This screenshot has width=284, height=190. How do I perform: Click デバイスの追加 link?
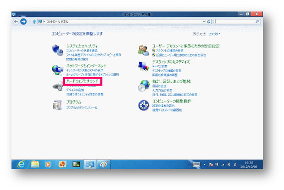click(75, 90)
